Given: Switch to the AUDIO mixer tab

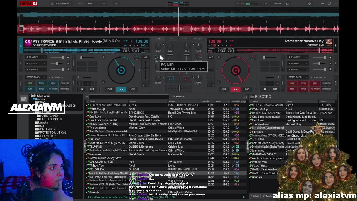Looking at the screenshot, I should (158, 39).
